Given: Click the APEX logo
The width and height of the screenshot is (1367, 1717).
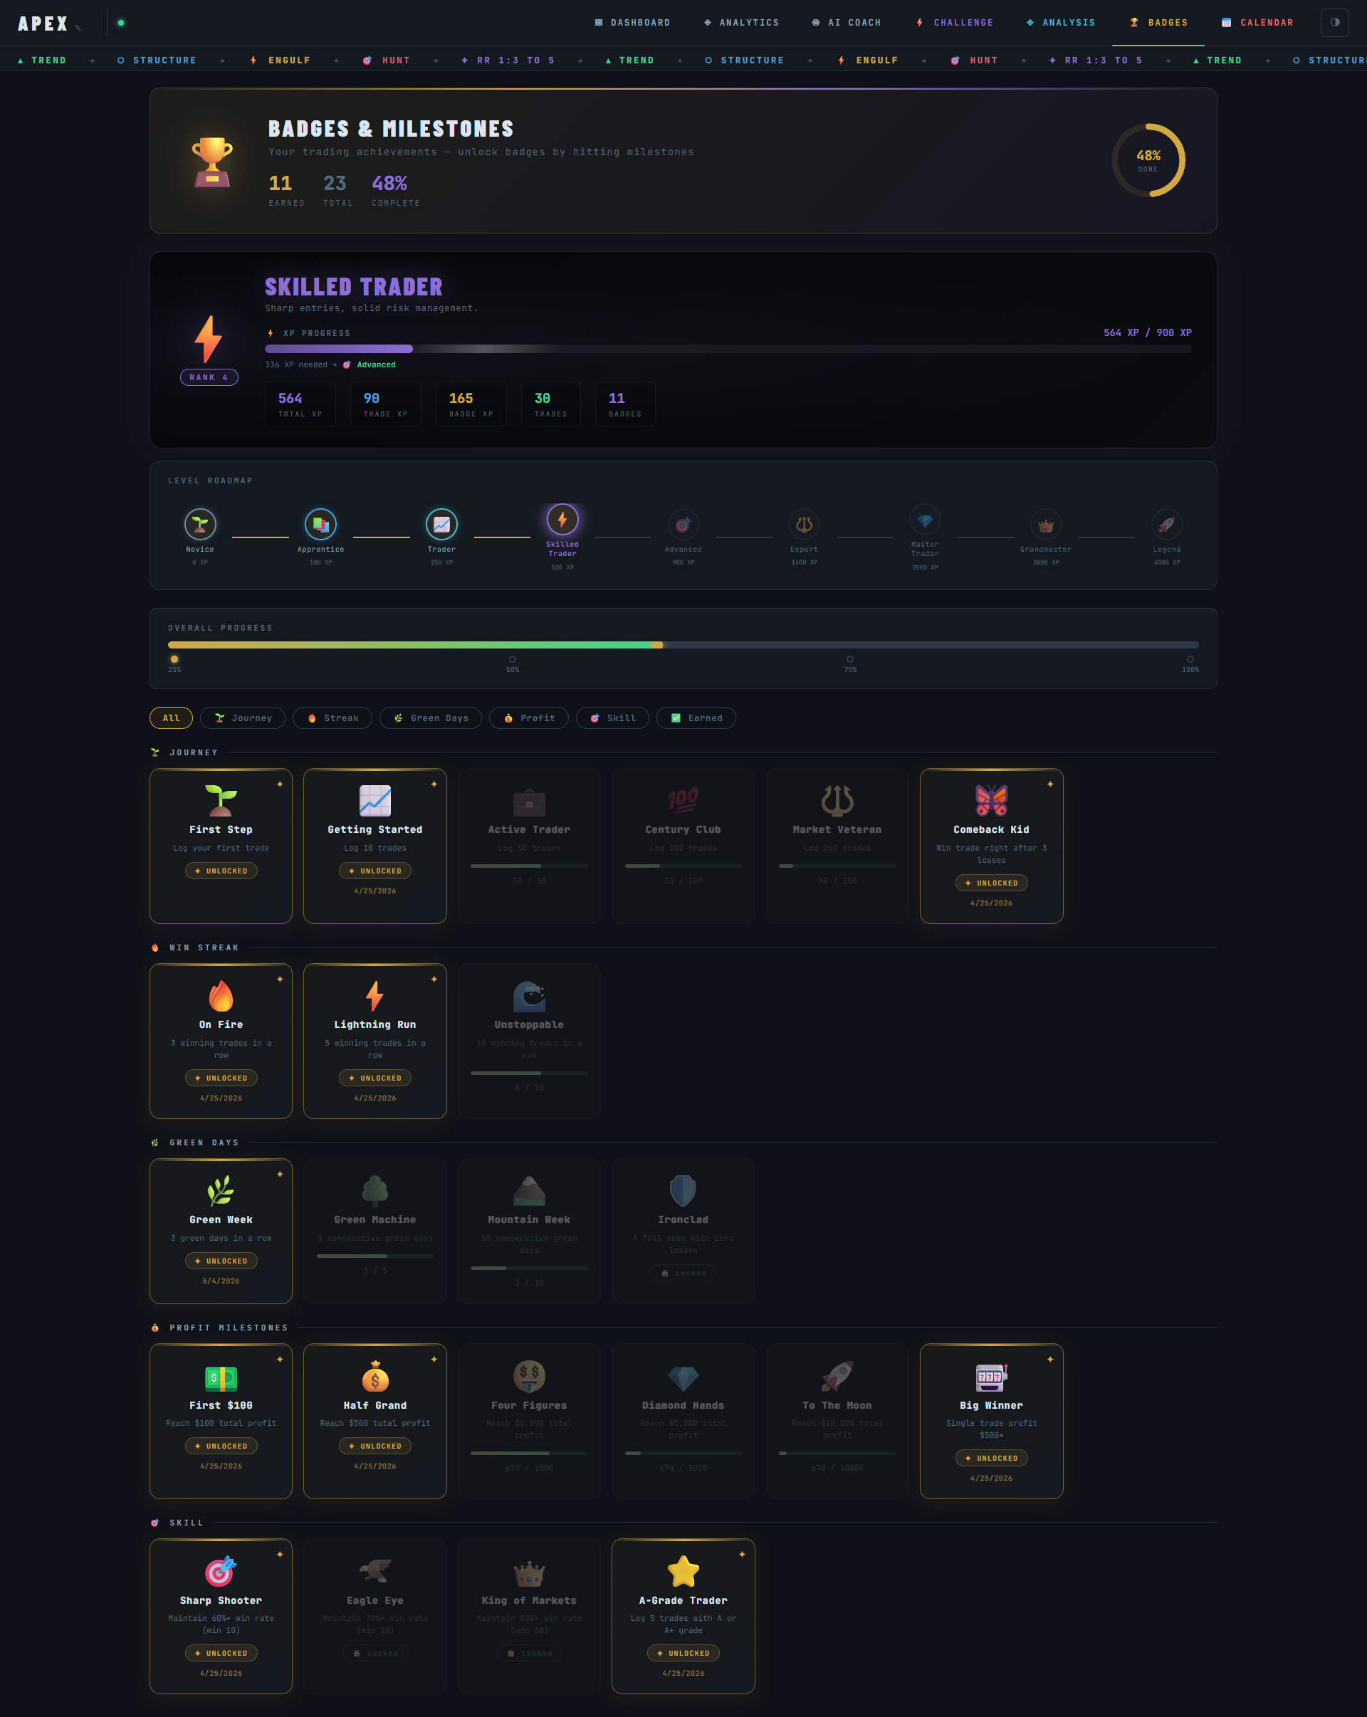Looking at the screenshot, I should [x=43, y=23].
